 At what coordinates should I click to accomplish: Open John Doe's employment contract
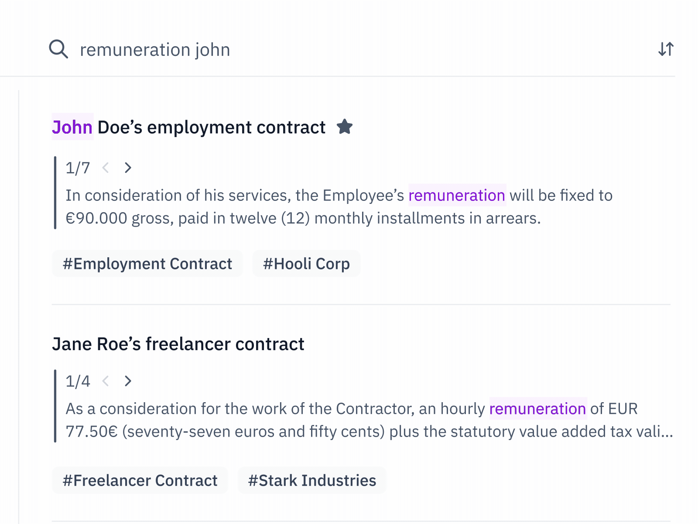pyautogui.click(x=211, y=128)
